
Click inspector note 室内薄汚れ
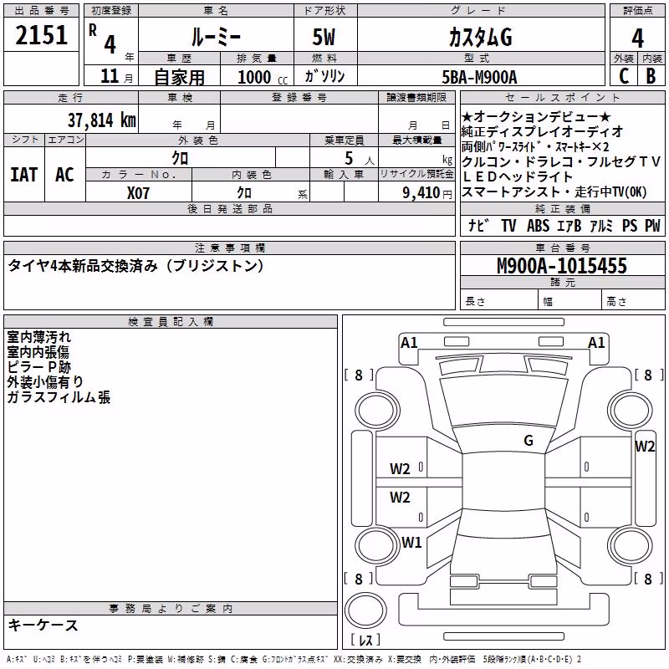[x=38, y=337]
